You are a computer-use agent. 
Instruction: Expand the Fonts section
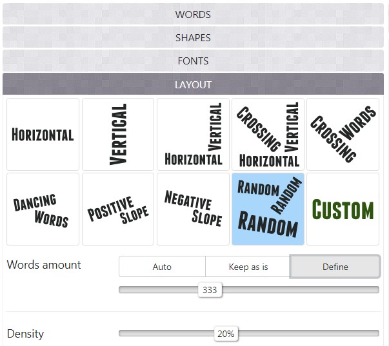pyautogui.click(x=193, y=61)
